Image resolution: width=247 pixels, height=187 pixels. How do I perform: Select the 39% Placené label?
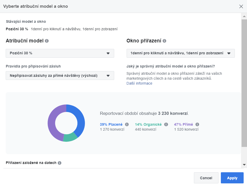[x=111, y=124]
